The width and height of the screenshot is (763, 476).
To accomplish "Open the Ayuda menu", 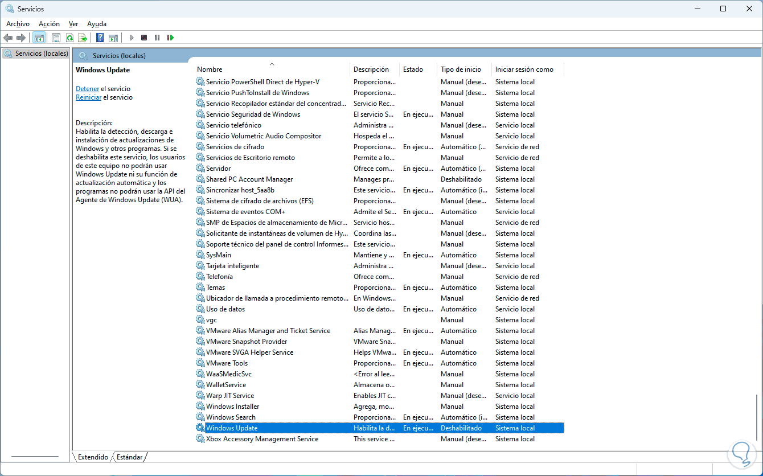I will click(97, 24).
